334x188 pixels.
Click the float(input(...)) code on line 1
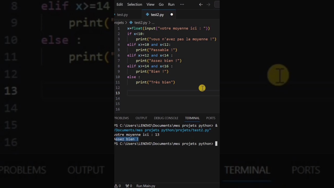(x=171, y=28)
